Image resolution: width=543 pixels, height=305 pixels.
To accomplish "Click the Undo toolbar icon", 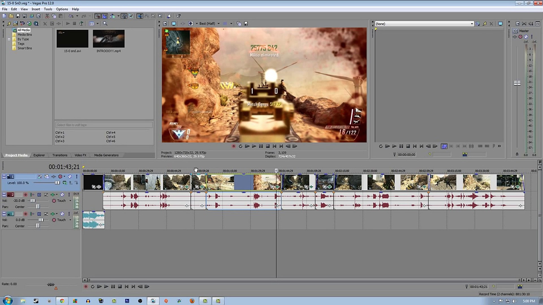I will coord(72,16).
